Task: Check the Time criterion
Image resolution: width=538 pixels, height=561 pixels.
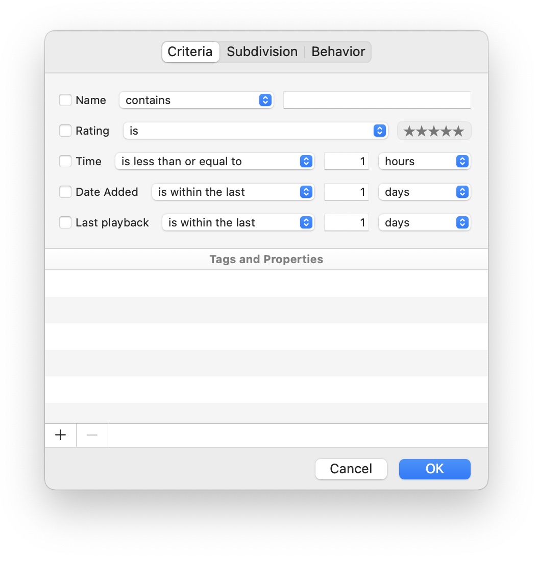Action: click(x=65, y=161)
